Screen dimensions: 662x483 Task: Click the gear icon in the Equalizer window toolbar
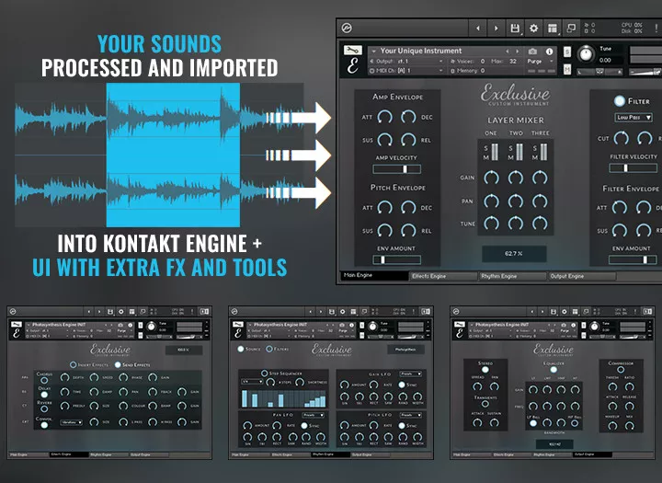tap(565, 312)
